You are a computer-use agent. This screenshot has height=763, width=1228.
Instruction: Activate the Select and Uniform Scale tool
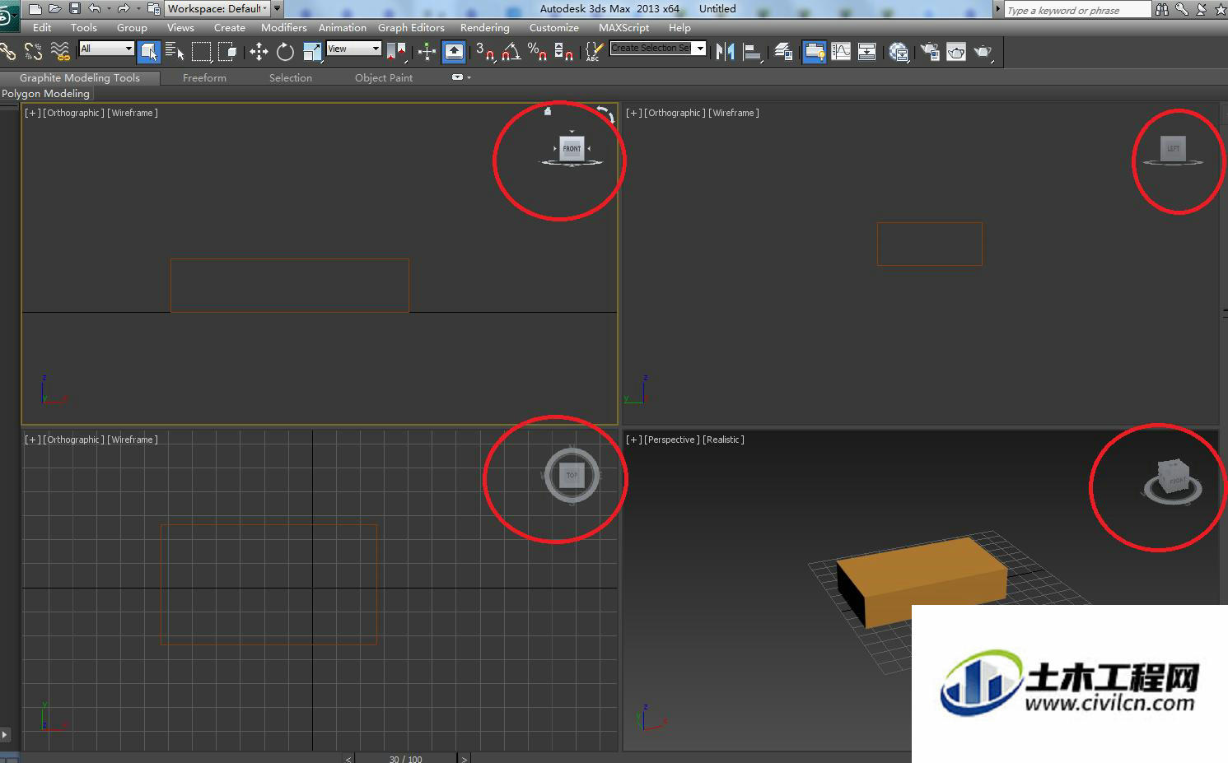tap(312, 52)
